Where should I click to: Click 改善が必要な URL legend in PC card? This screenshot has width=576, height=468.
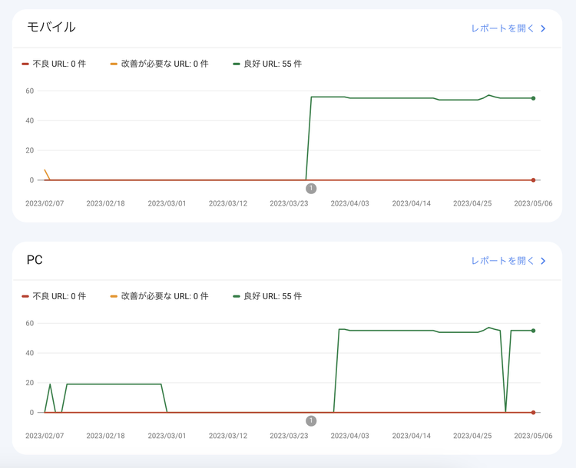point(160,296)
